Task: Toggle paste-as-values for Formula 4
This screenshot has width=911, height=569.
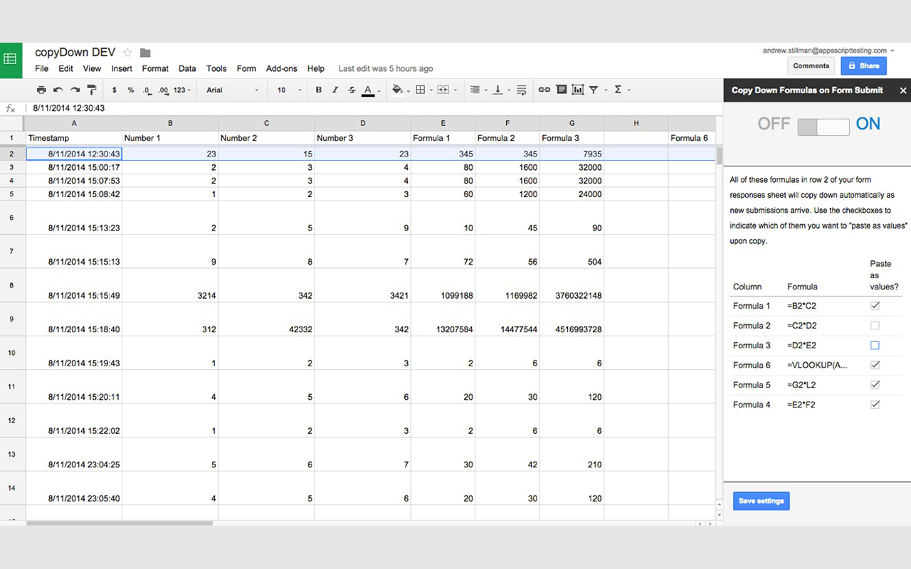Action: [875, 405]
